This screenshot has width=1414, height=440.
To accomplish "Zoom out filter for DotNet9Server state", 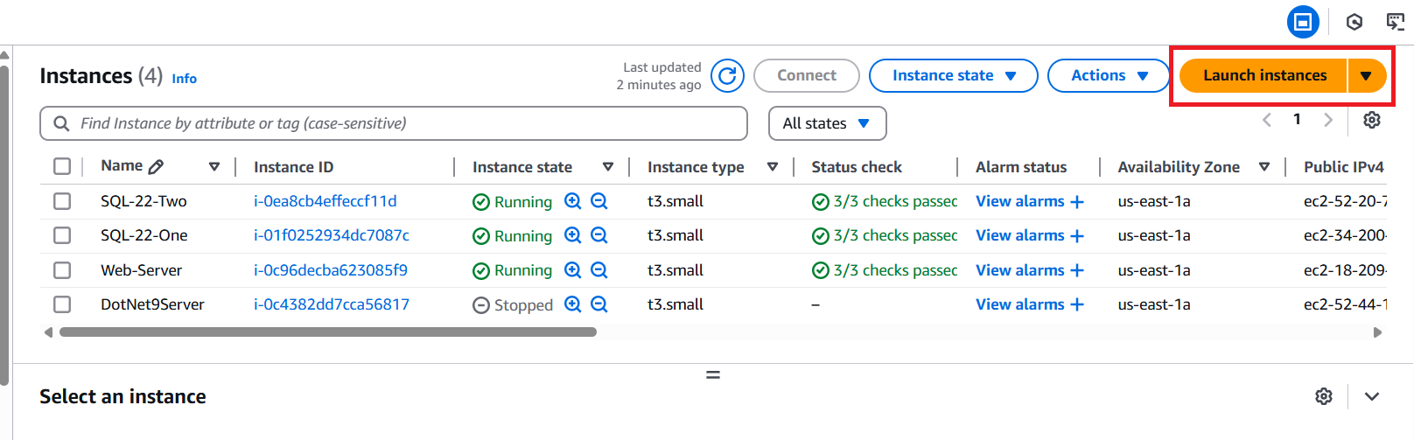I will (599, 304).
